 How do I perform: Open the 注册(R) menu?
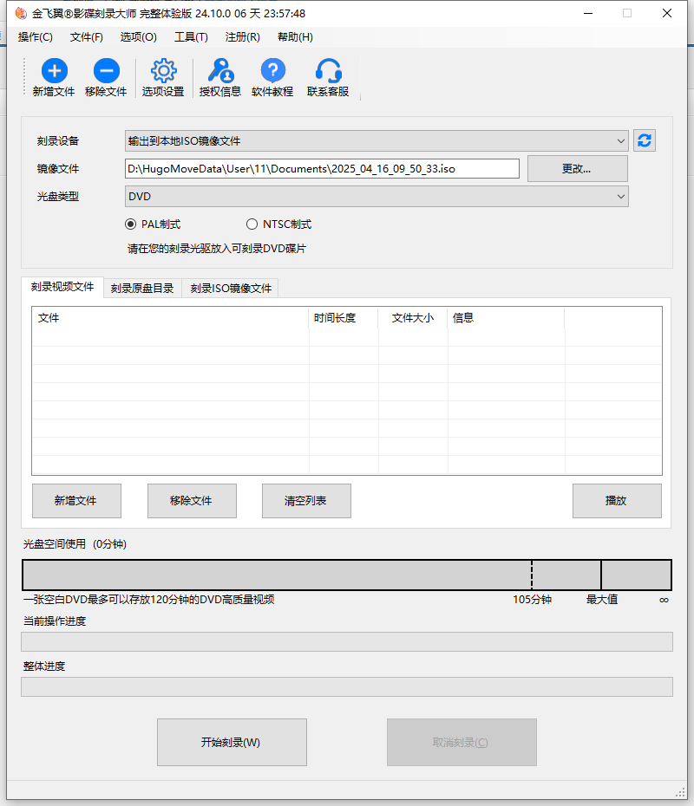(242, 37)
